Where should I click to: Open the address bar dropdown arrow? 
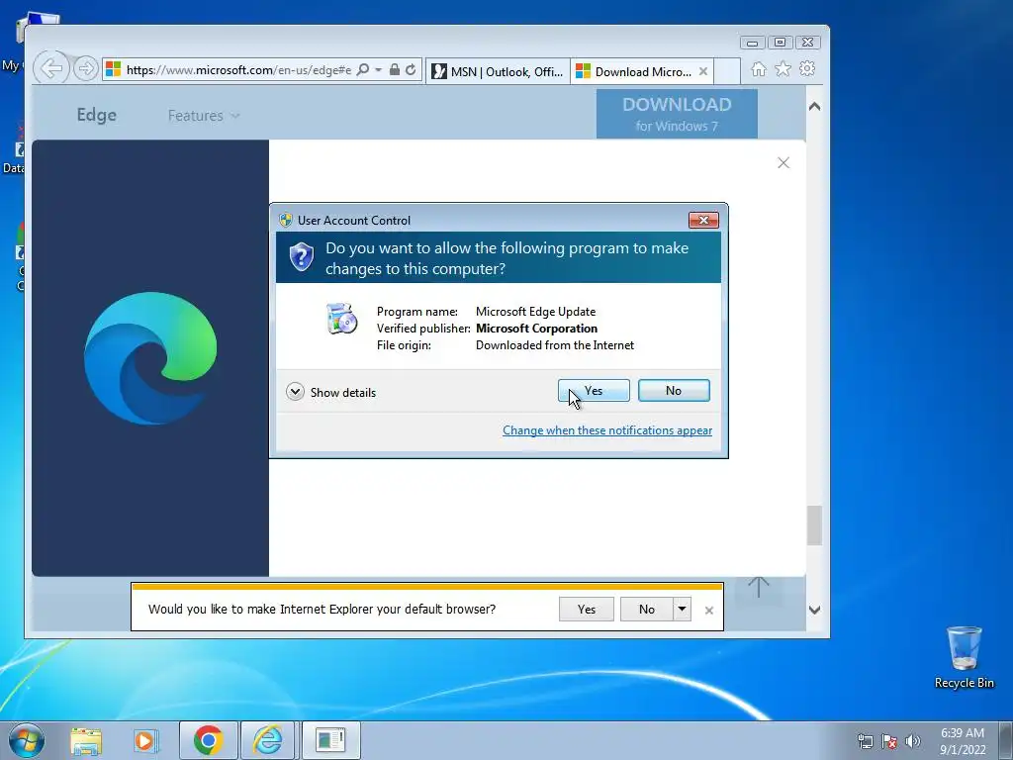point(379,69)
